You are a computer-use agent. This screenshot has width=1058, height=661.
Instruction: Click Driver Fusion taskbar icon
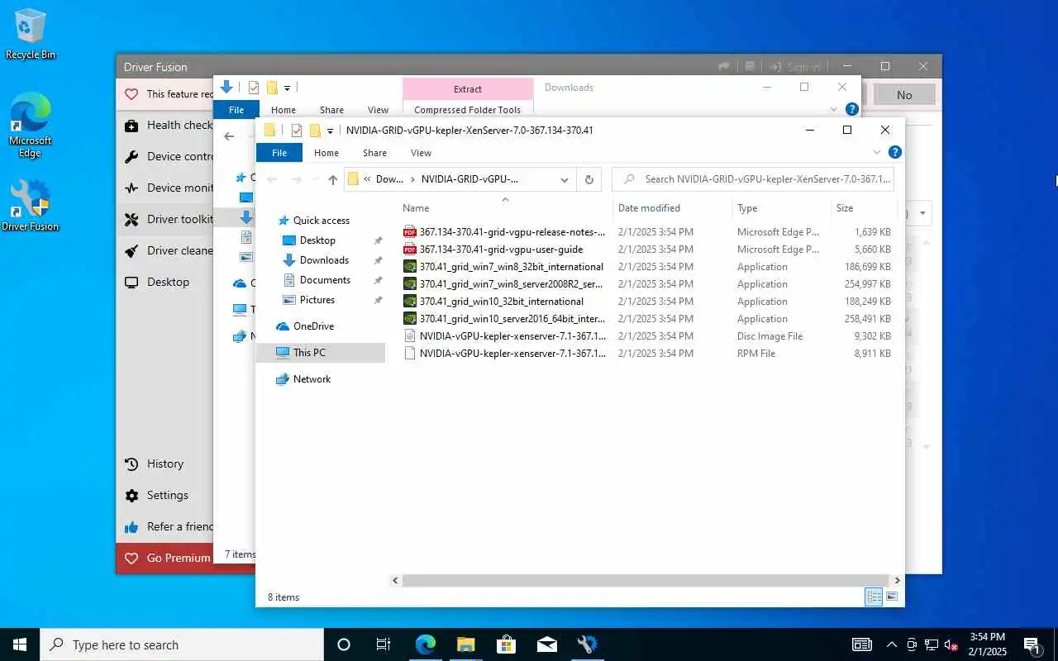click(587, 644)
